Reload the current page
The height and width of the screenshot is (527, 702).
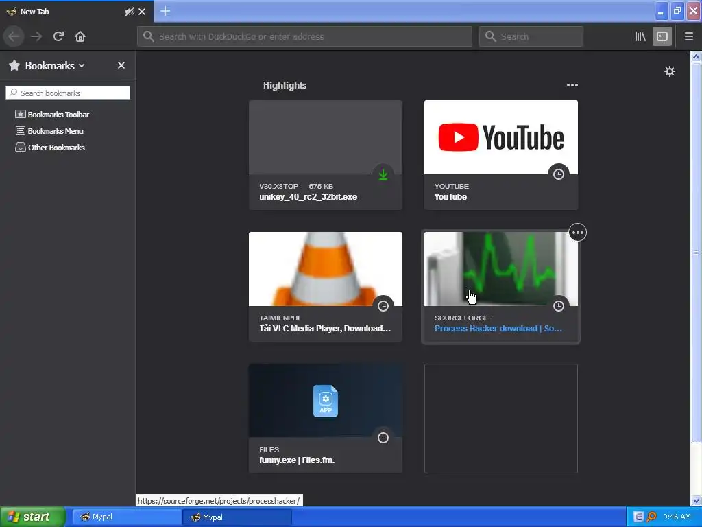[x=58, y=36]
